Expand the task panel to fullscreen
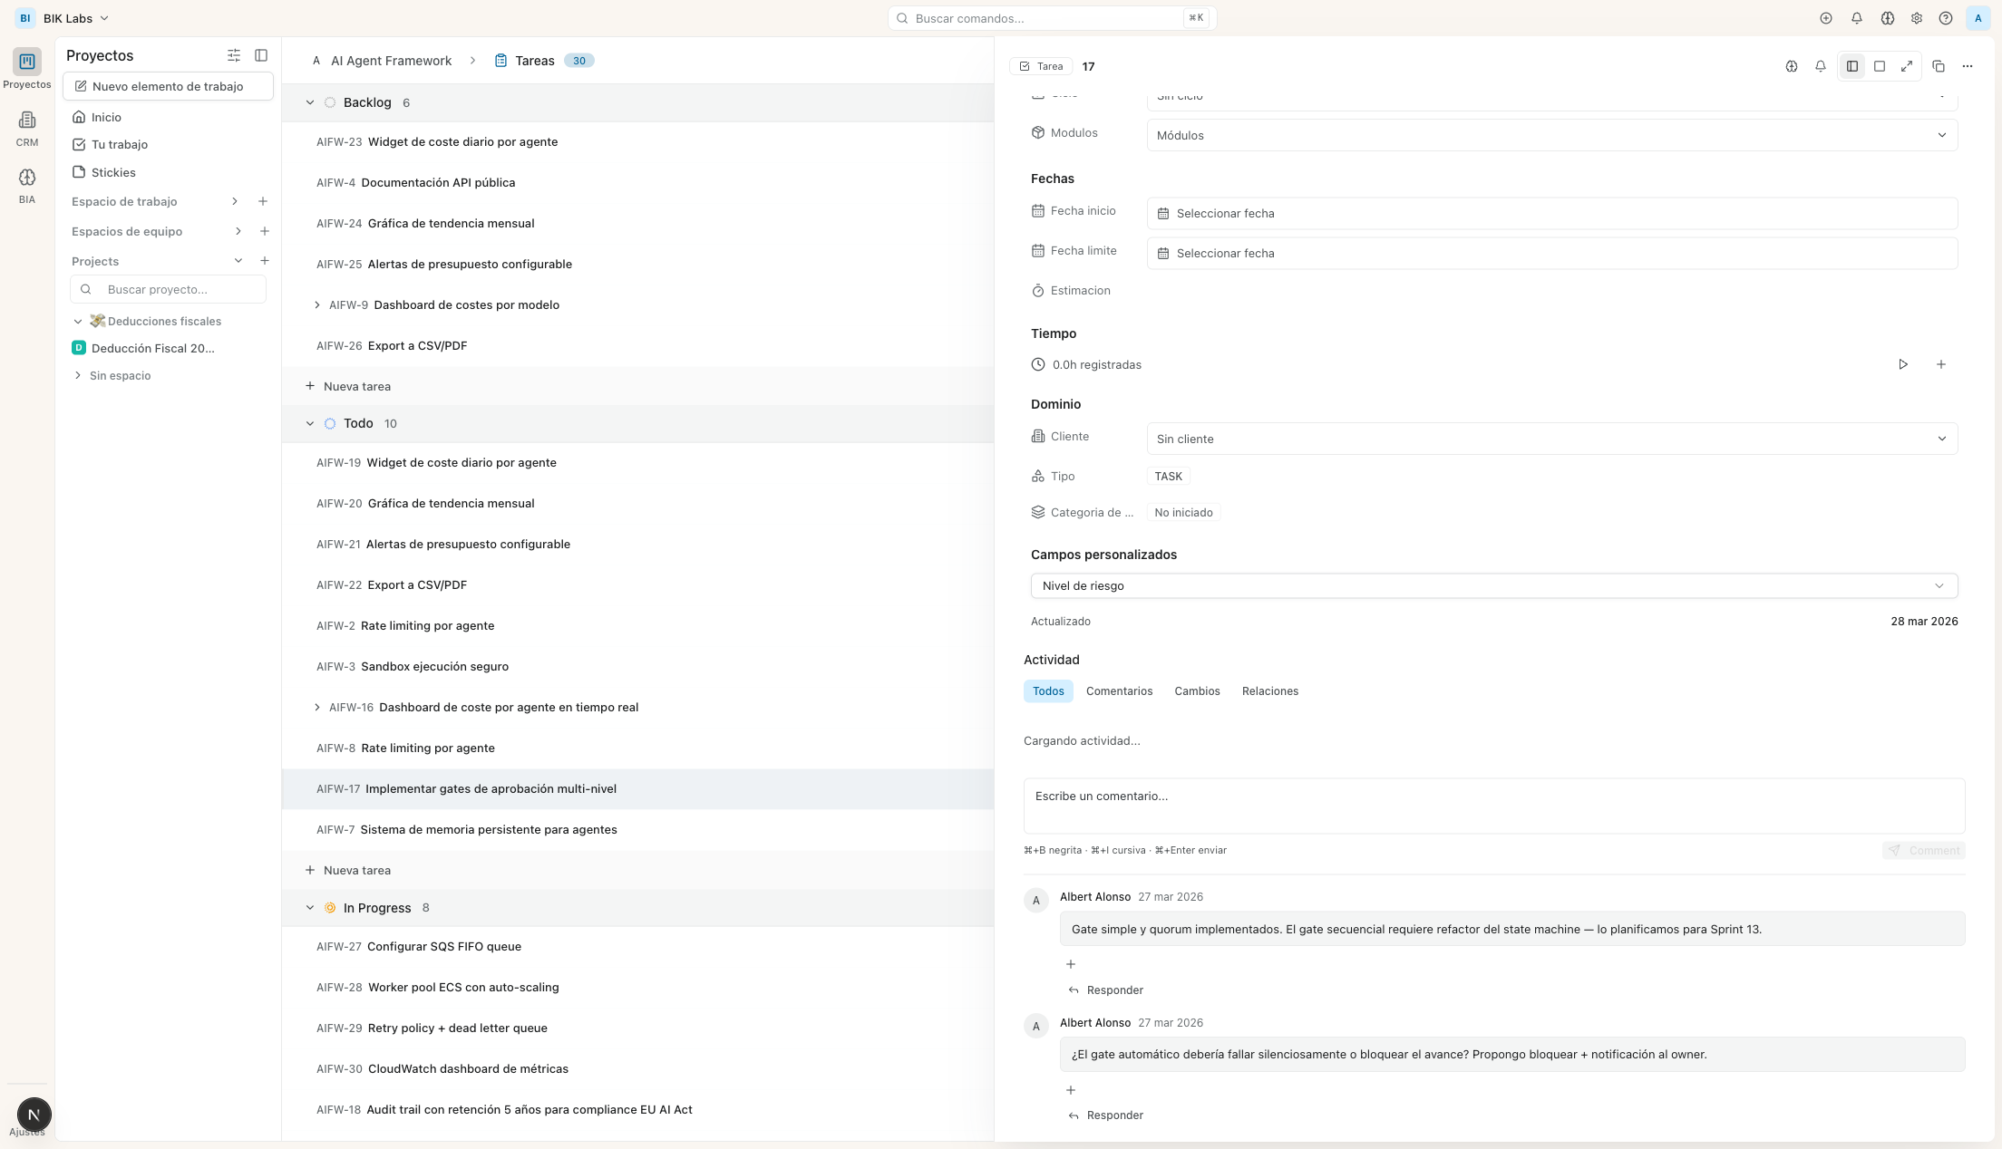 click(x=1907, y=66)
